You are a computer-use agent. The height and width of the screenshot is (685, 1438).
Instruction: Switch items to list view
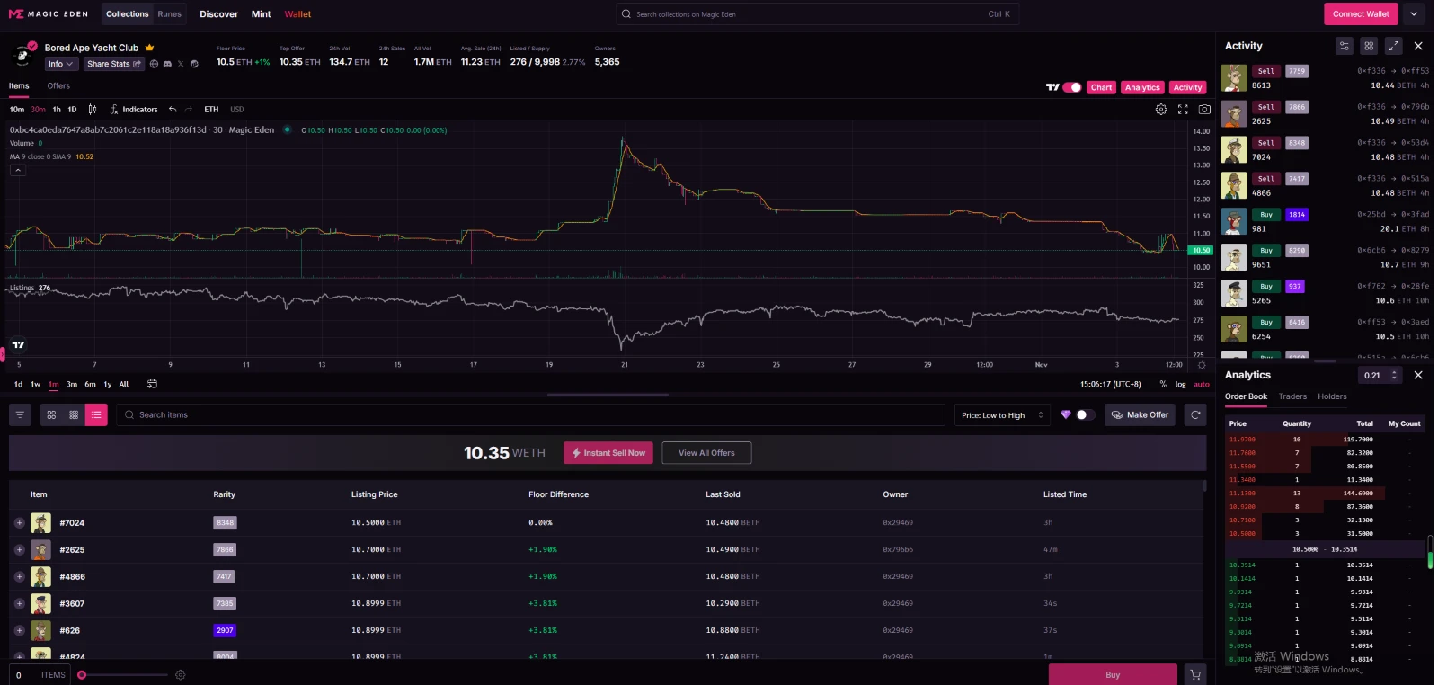point(96,414)
